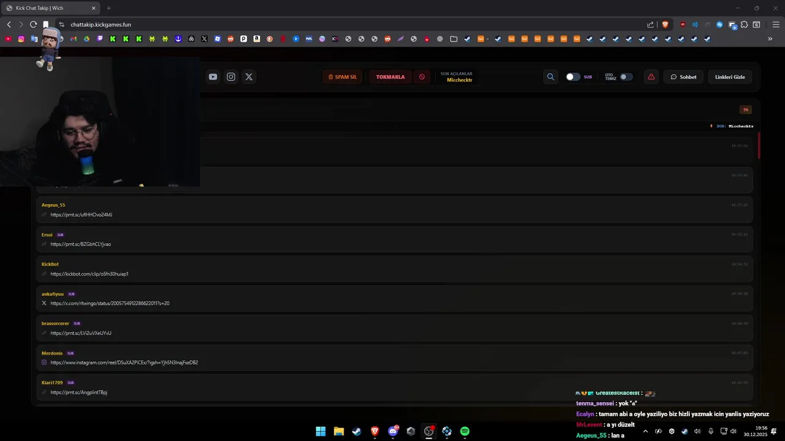This screenshot has width=785, height=441.
Task: Click the red ban circle icon
Action: point(421,77)
